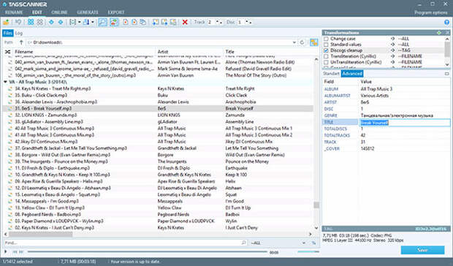The image size is (453, 266).
Task: Click the volume slider in the player bar
Action: point(308,252)
